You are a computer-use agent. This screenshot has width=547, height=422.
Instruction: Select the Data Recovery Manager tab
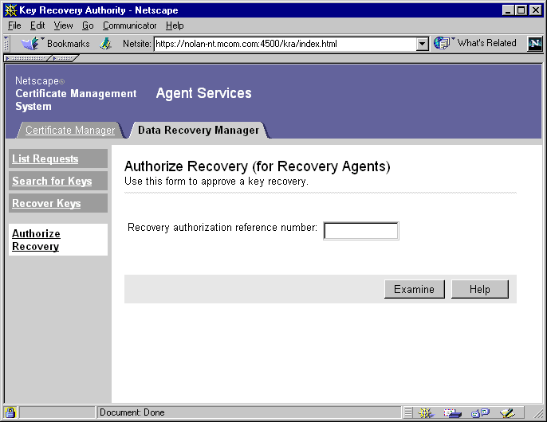click(x=199, y=130)
